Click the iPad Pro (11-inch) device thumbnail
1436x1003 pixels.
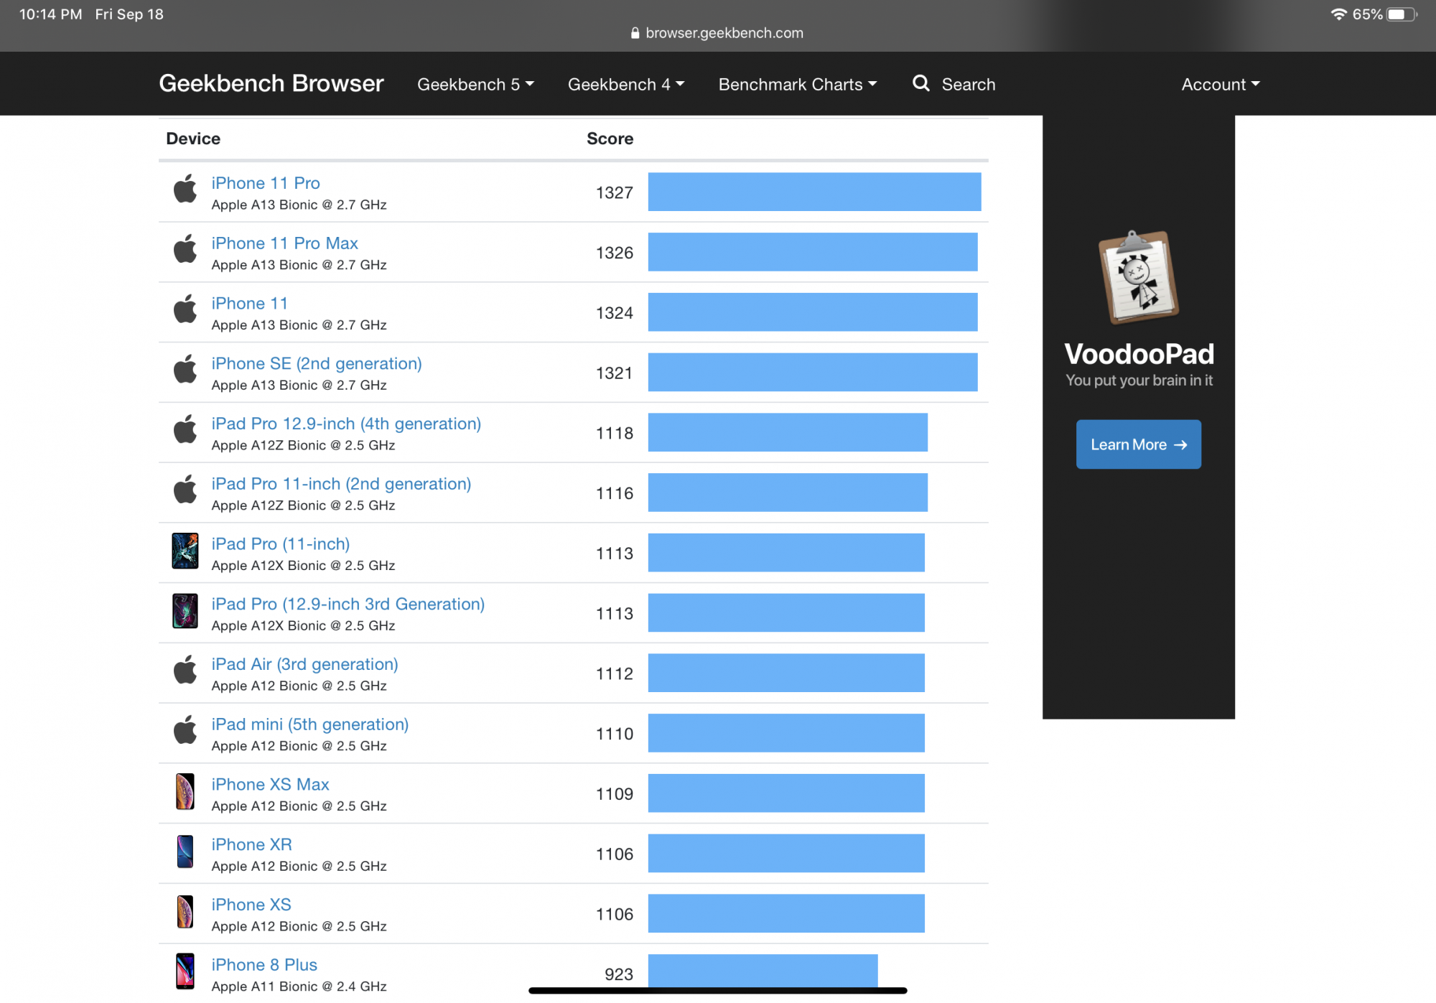185,551
